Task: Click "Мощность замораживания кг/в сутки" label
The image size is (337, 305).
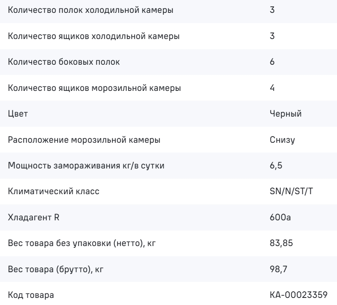Action: tap(86, 166)
